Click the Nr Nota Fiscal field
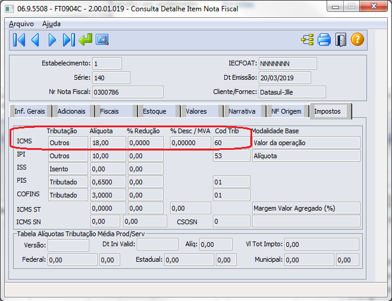 click(128, 92)
